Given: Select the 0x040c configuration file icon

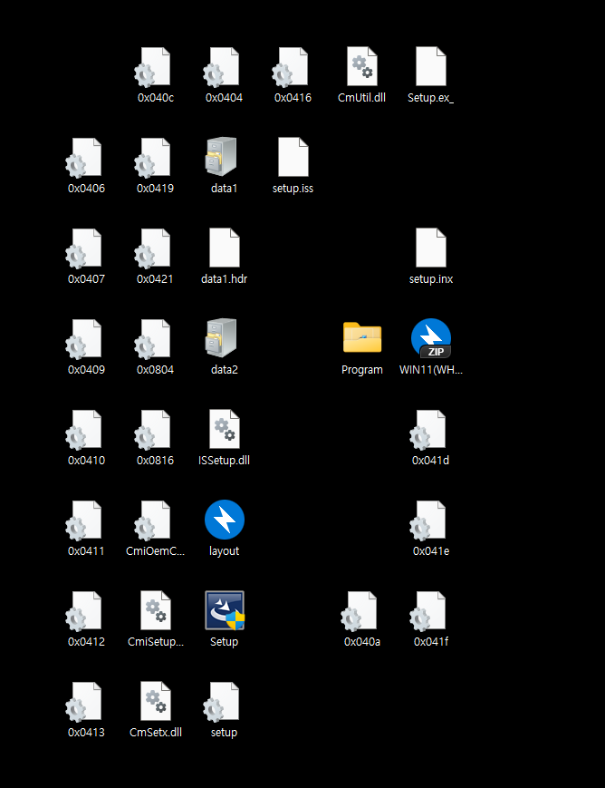Looking at the screenshot, I should coord(153,67).
